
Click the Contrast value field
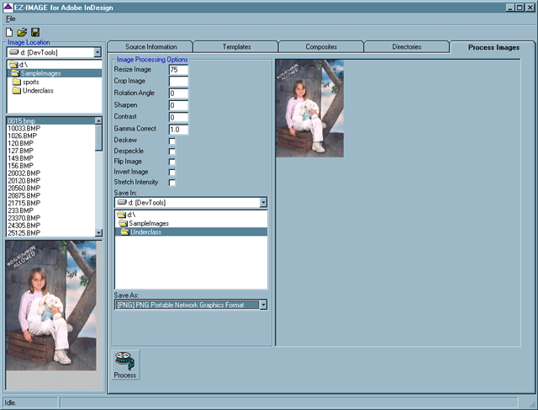(178, 117)
